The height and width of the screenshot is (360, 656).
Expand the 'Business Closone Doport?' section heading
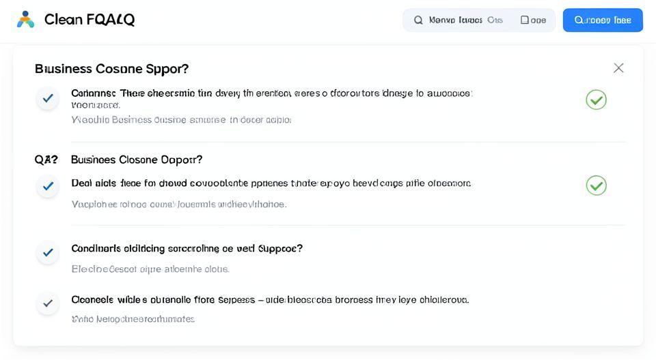coord(137,160)
